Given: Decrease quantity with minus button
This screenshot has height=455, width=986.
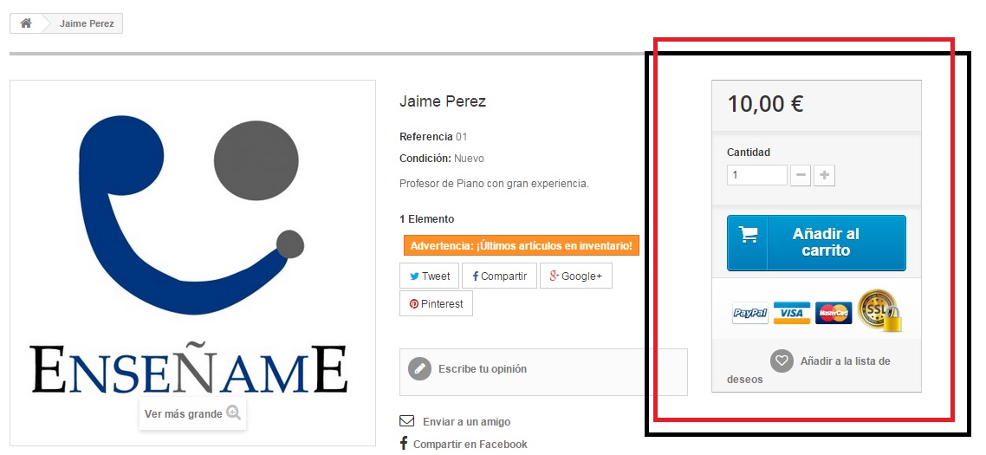Looking at the screenshot, I should pos(800,176).
